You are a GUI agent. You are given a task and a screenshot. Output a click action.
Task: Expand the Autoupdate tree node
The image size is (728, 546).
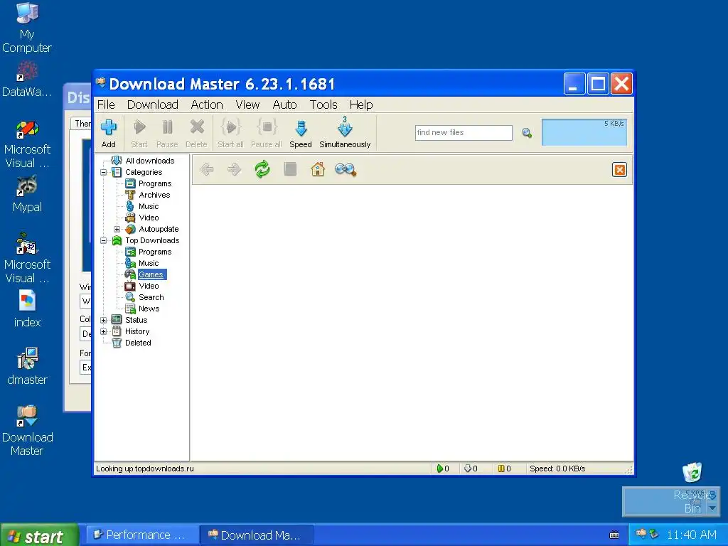pos(117,230)
